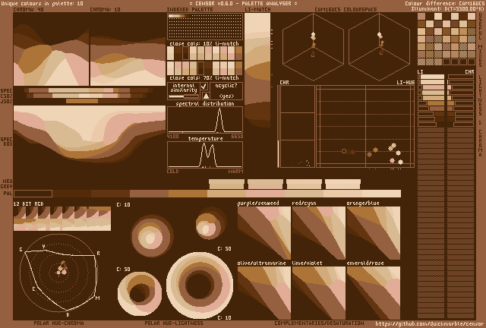Click the 'Unique colours in palette: 10' text
The height and width of the screenshot is (328, 486).
[x=42, y=3]
